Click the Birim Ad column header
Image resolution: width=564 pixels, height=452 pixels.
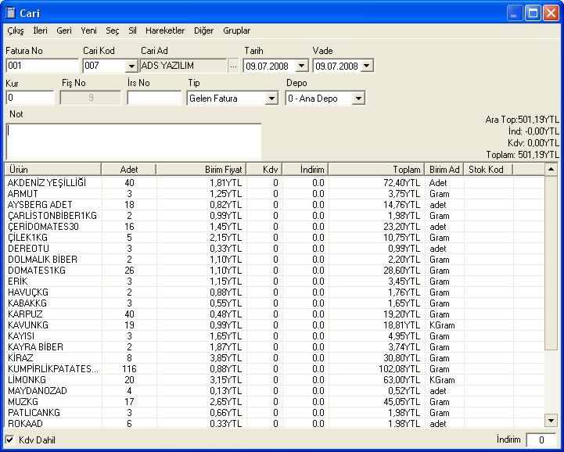pyautogui.click(x=444, y=170)
